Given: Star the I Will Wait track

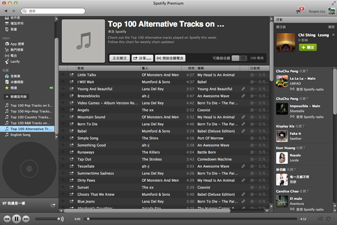Looking at the screenshot, I should pos(63,82).
